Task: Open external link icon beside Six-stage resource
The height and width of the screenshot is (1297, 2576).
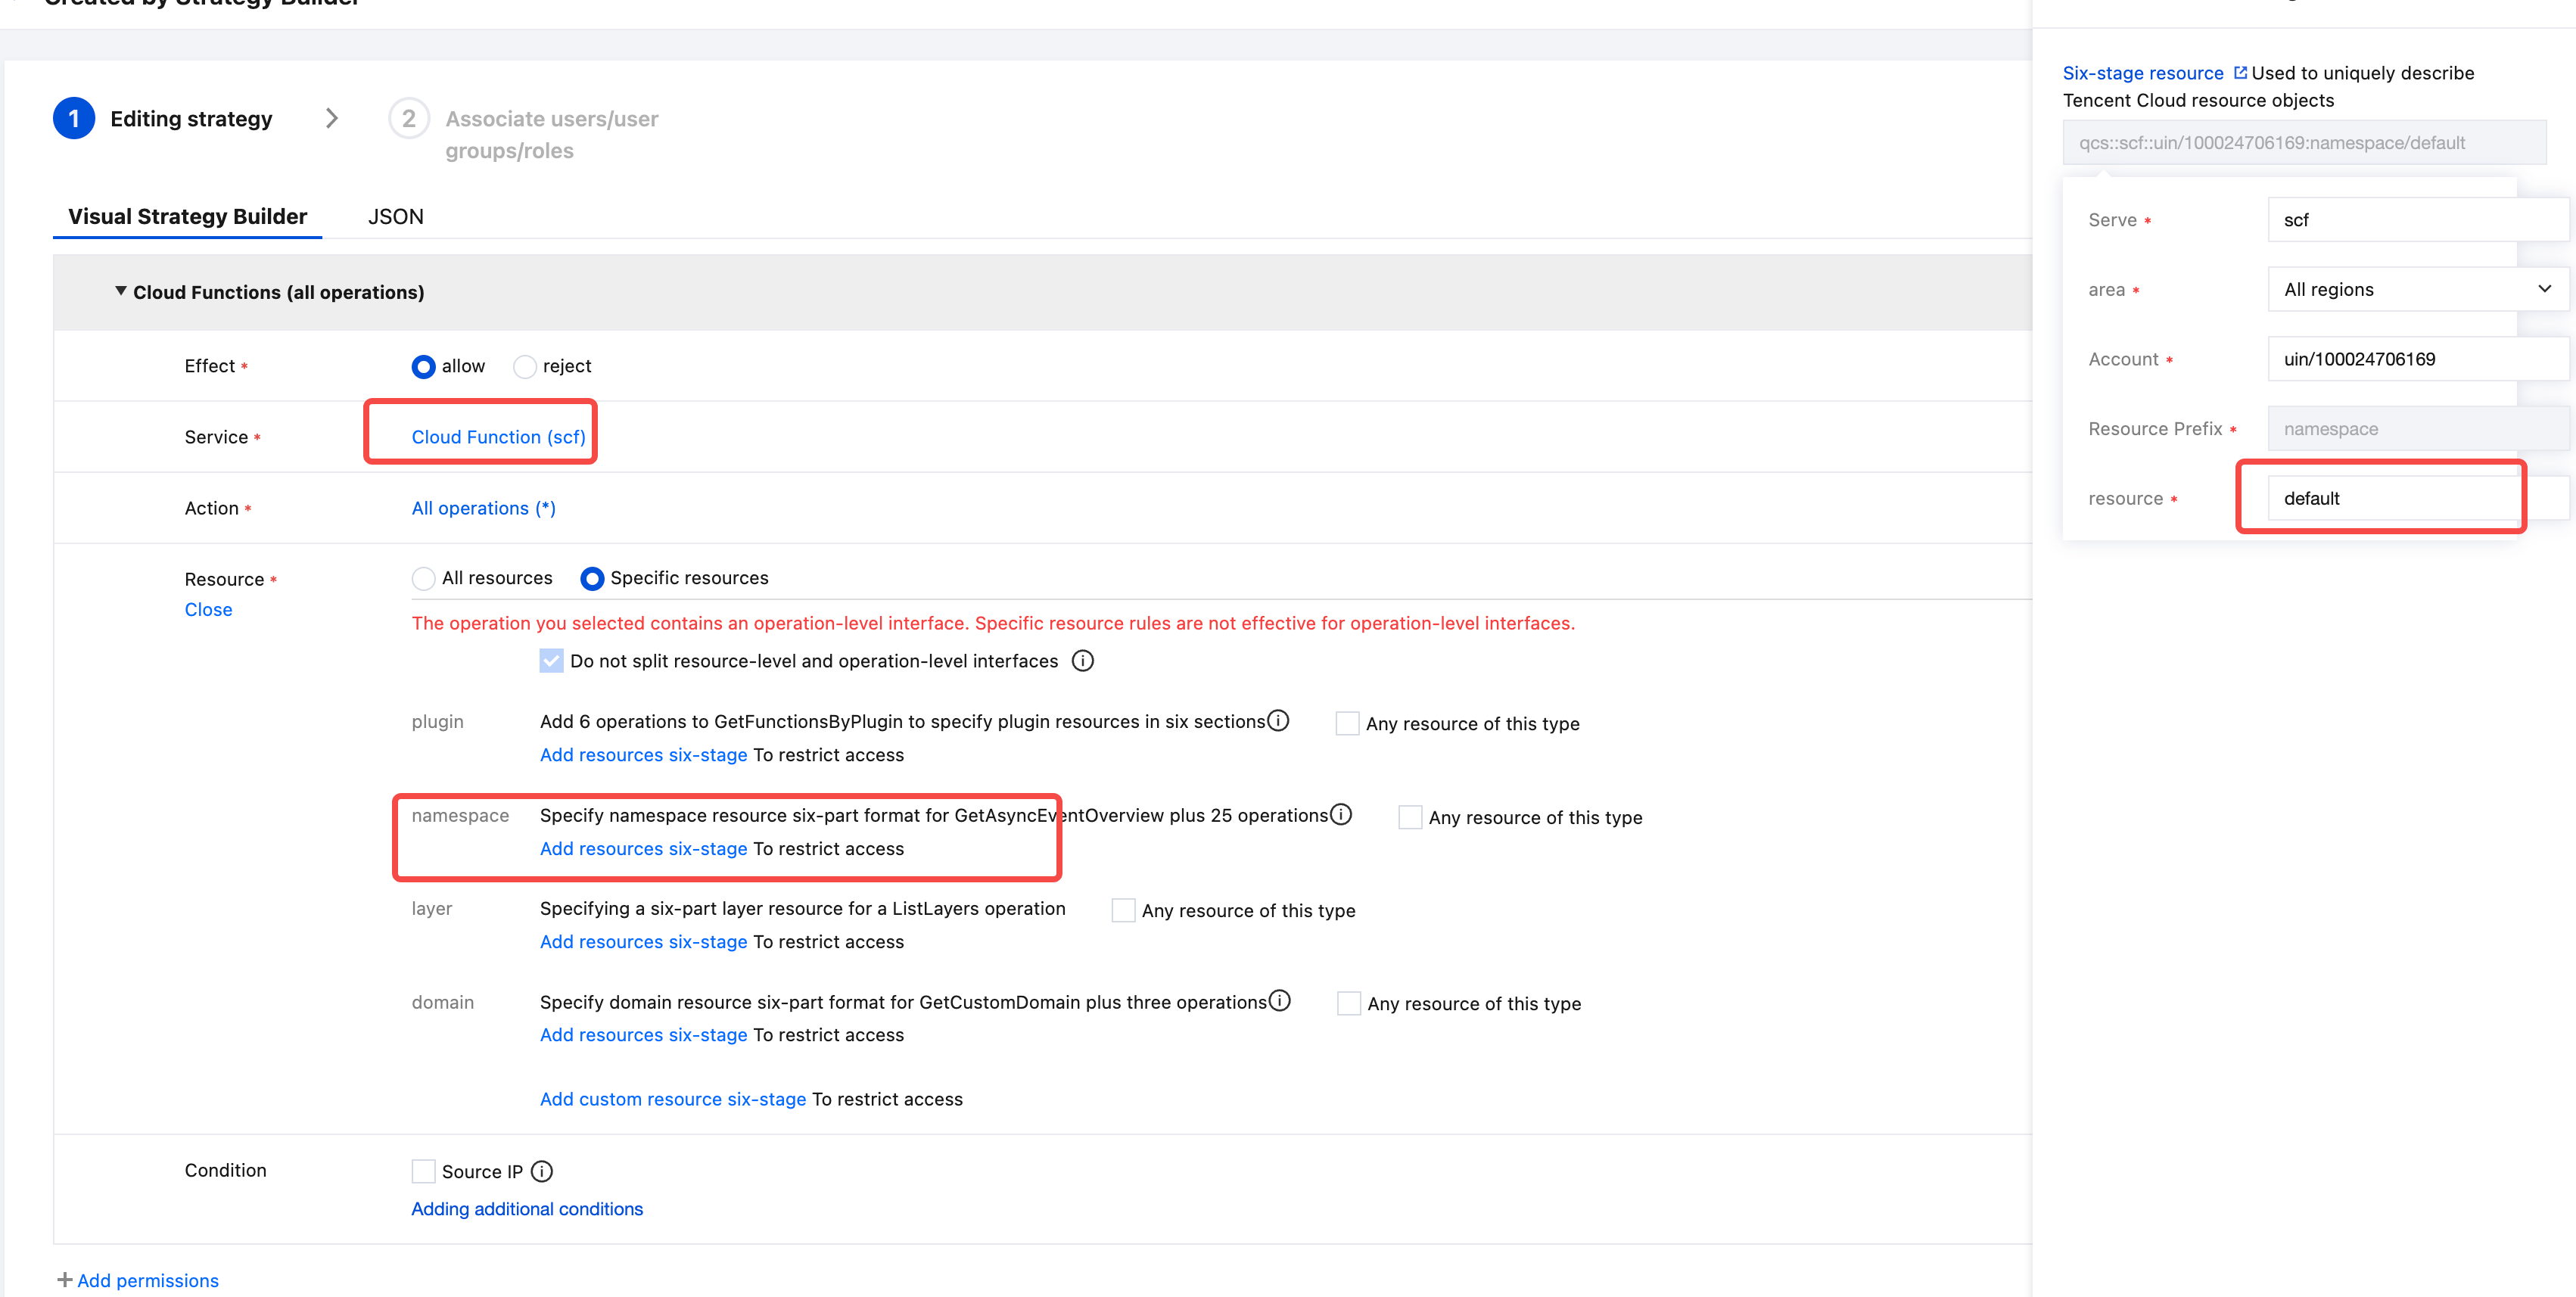Action: [2240, 72]
